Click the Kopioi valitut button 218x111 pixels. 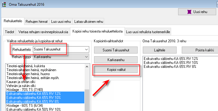(116, 70)
